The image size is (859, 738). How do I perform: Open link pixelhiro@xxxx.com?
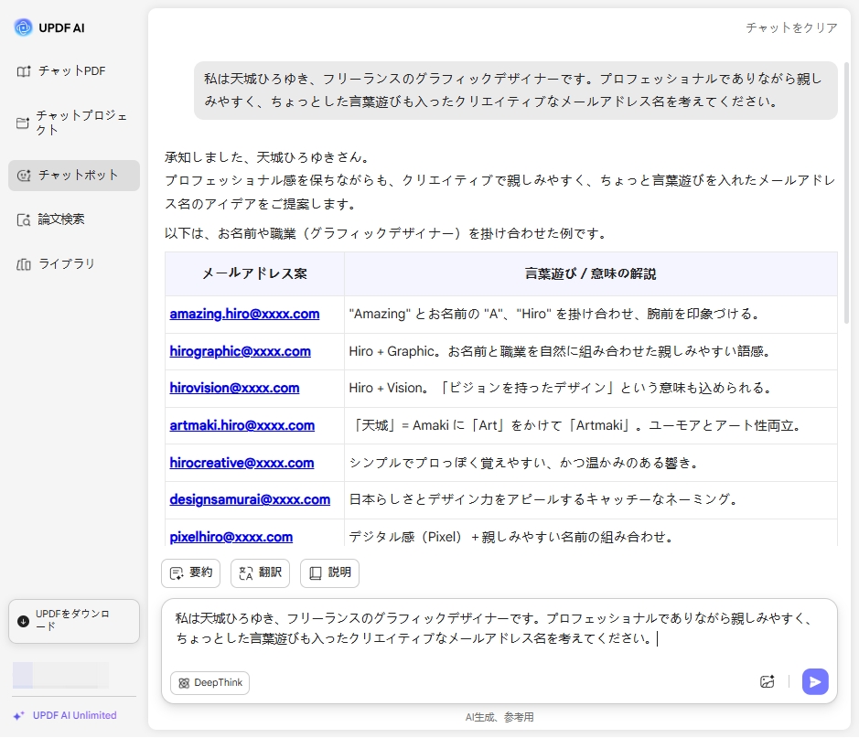pos(231,537)
